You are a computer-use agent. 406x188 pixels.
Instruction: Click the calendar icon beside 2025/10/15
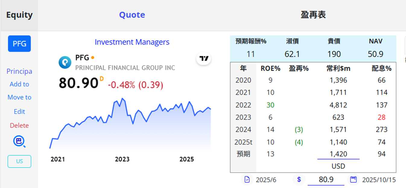(x=353, y=180)
